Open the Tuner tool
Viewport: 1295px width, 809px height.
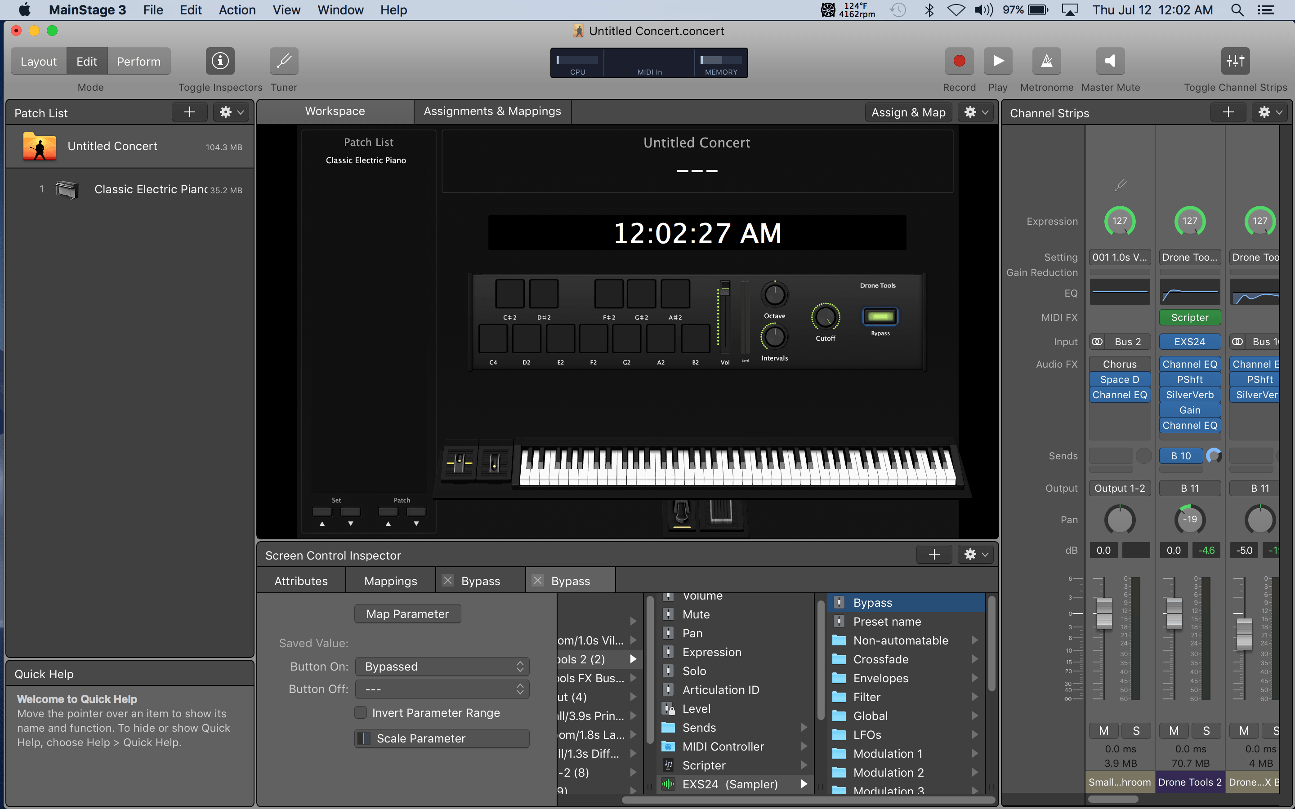click(284, 61)
